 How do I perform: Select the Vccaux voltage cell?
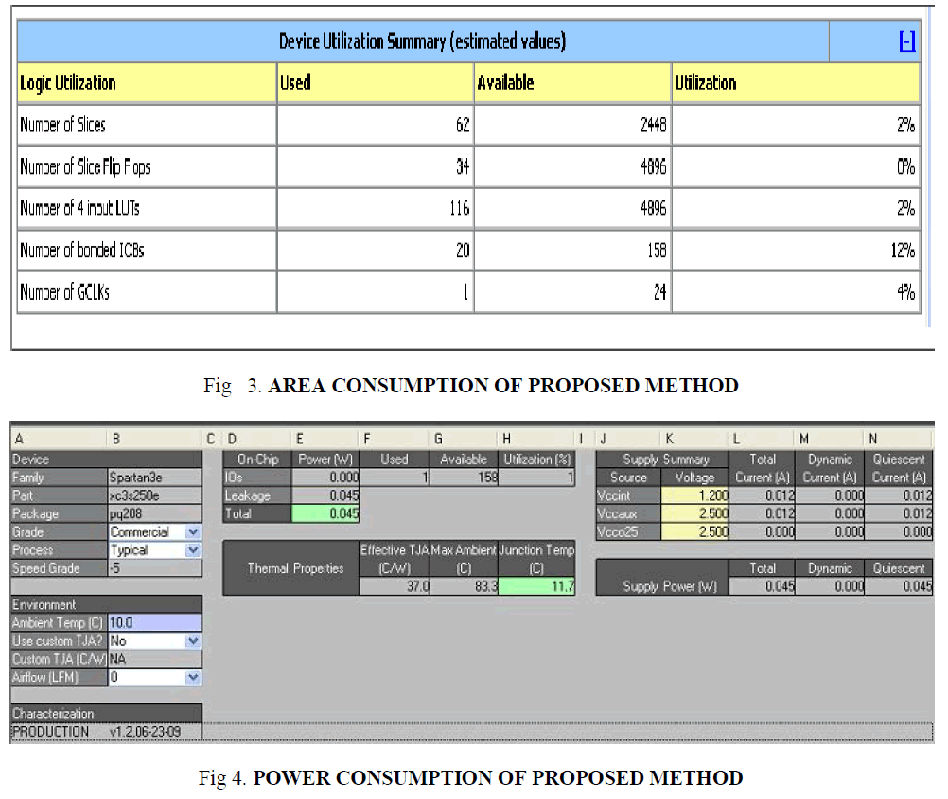694,514
